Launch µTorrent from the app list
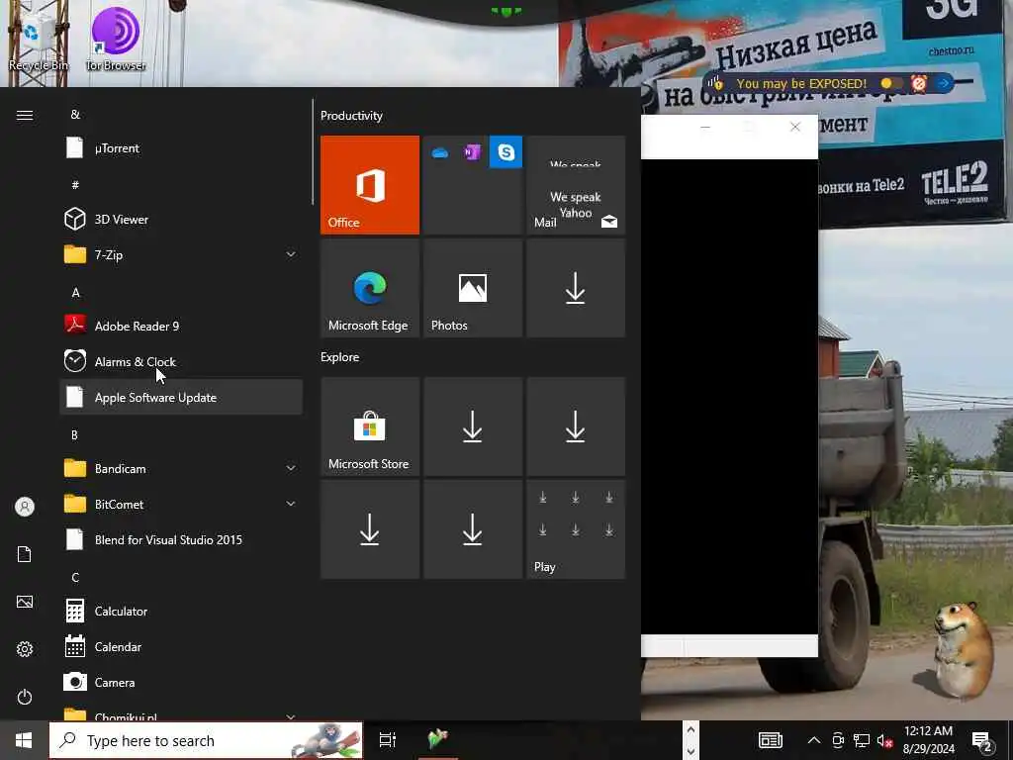This screenshot has width=1013, height=760. pos(181,148)
